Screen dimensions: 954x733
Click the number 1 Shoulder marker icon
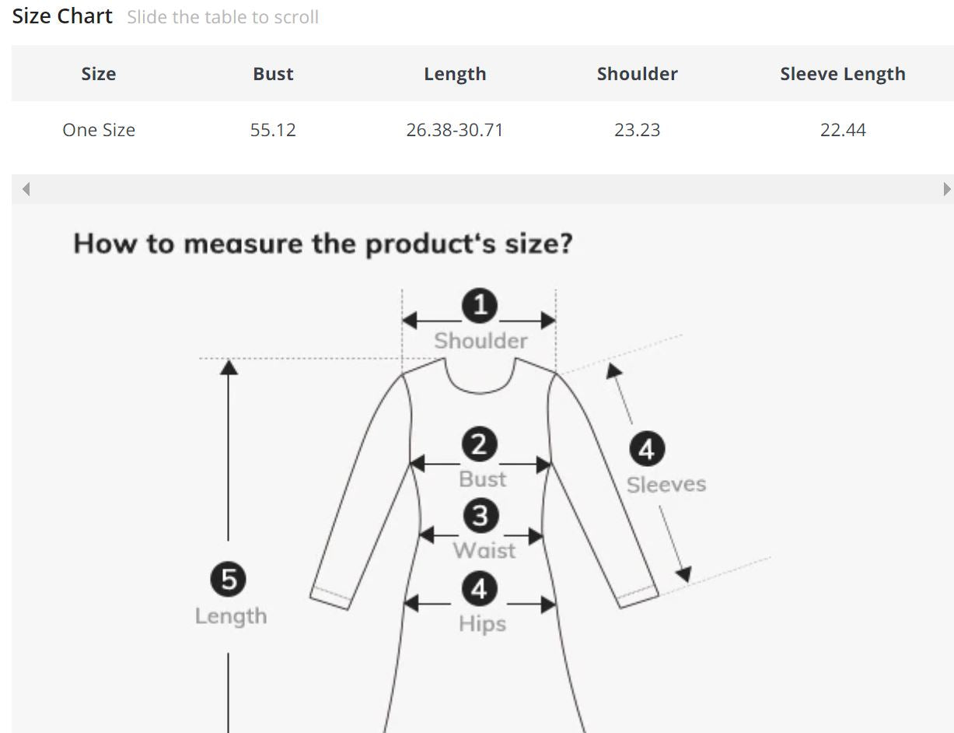tap(480, 305)
